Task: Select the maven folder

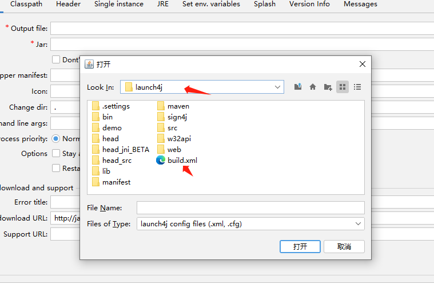Action: click(173, 106)
